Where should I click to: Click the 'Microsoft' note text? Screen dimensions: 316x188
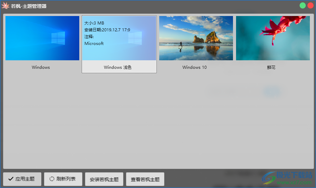point(94,43)
